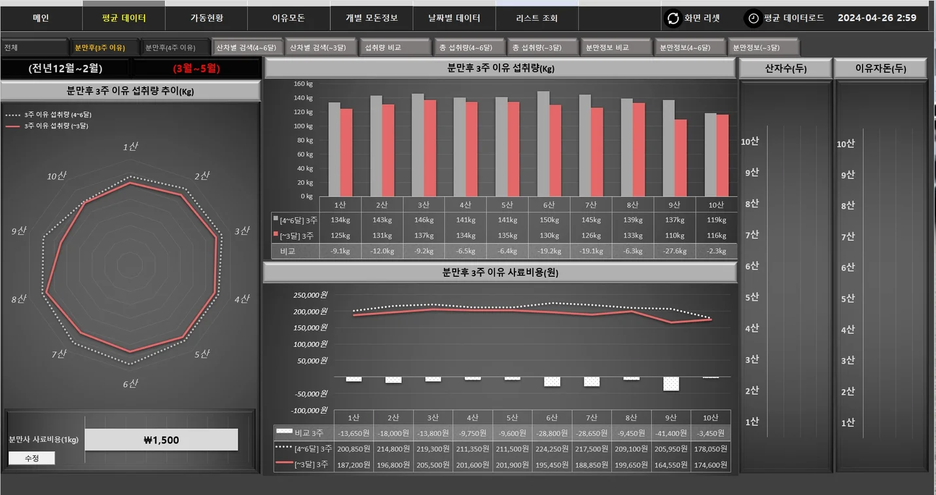The height and width of the screenshot is (495, 936).
Task: Click the 분만후 3주 이유 사료비용(원) header
Action: click(501, 272)
